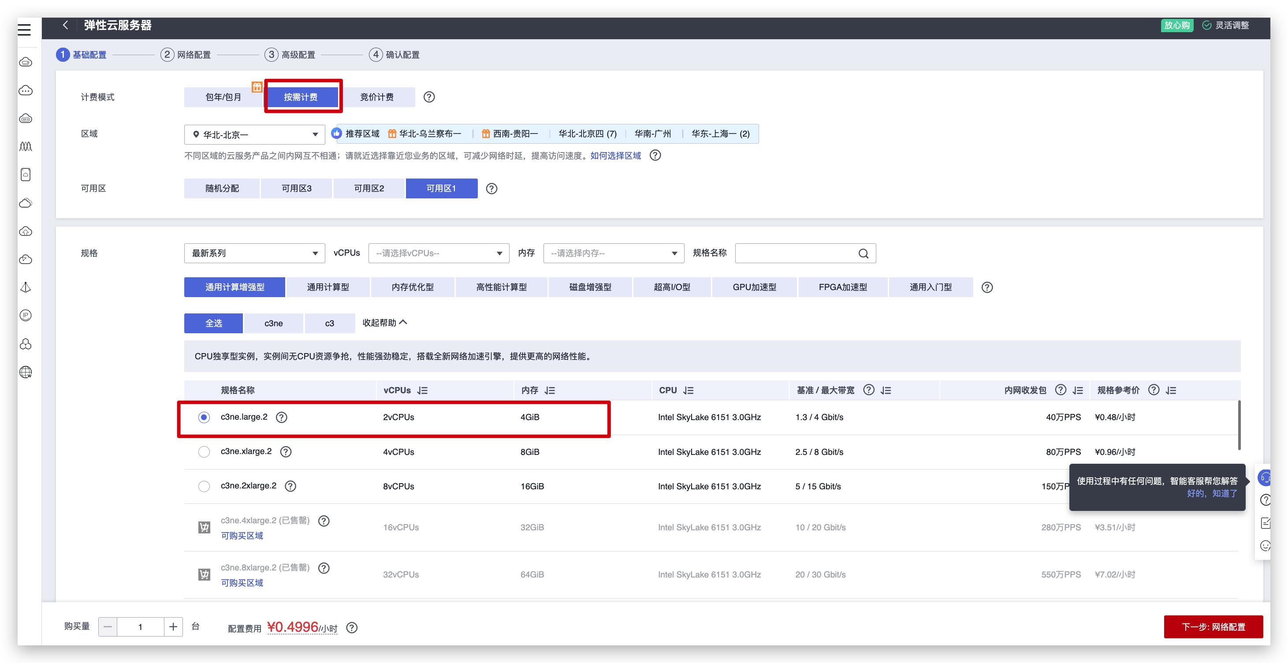The height and width of the screenshot is (663, 1288).
Task: Switch to the 内存优化型 tab
Action: [x=413, y=287]
